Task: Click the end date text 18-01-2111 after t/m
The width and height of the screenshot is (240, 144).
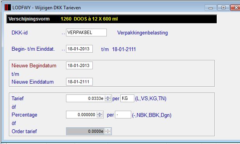Action: (124, 49)
